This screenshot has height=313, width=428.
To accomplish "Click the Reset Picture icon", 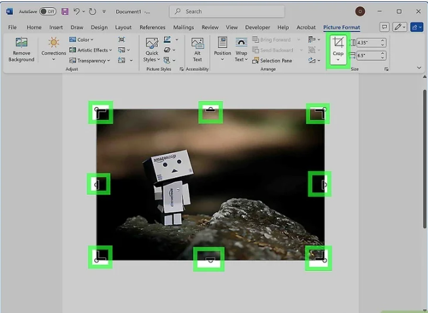I will (121, 60).
